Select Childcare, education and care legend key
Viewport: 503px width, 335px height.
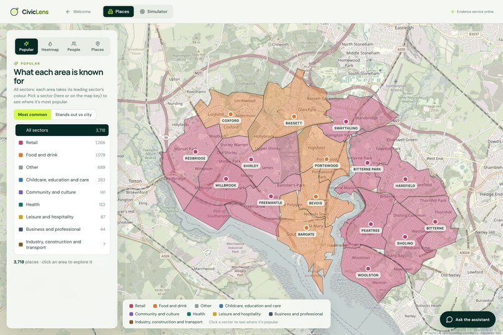(250, 306)
